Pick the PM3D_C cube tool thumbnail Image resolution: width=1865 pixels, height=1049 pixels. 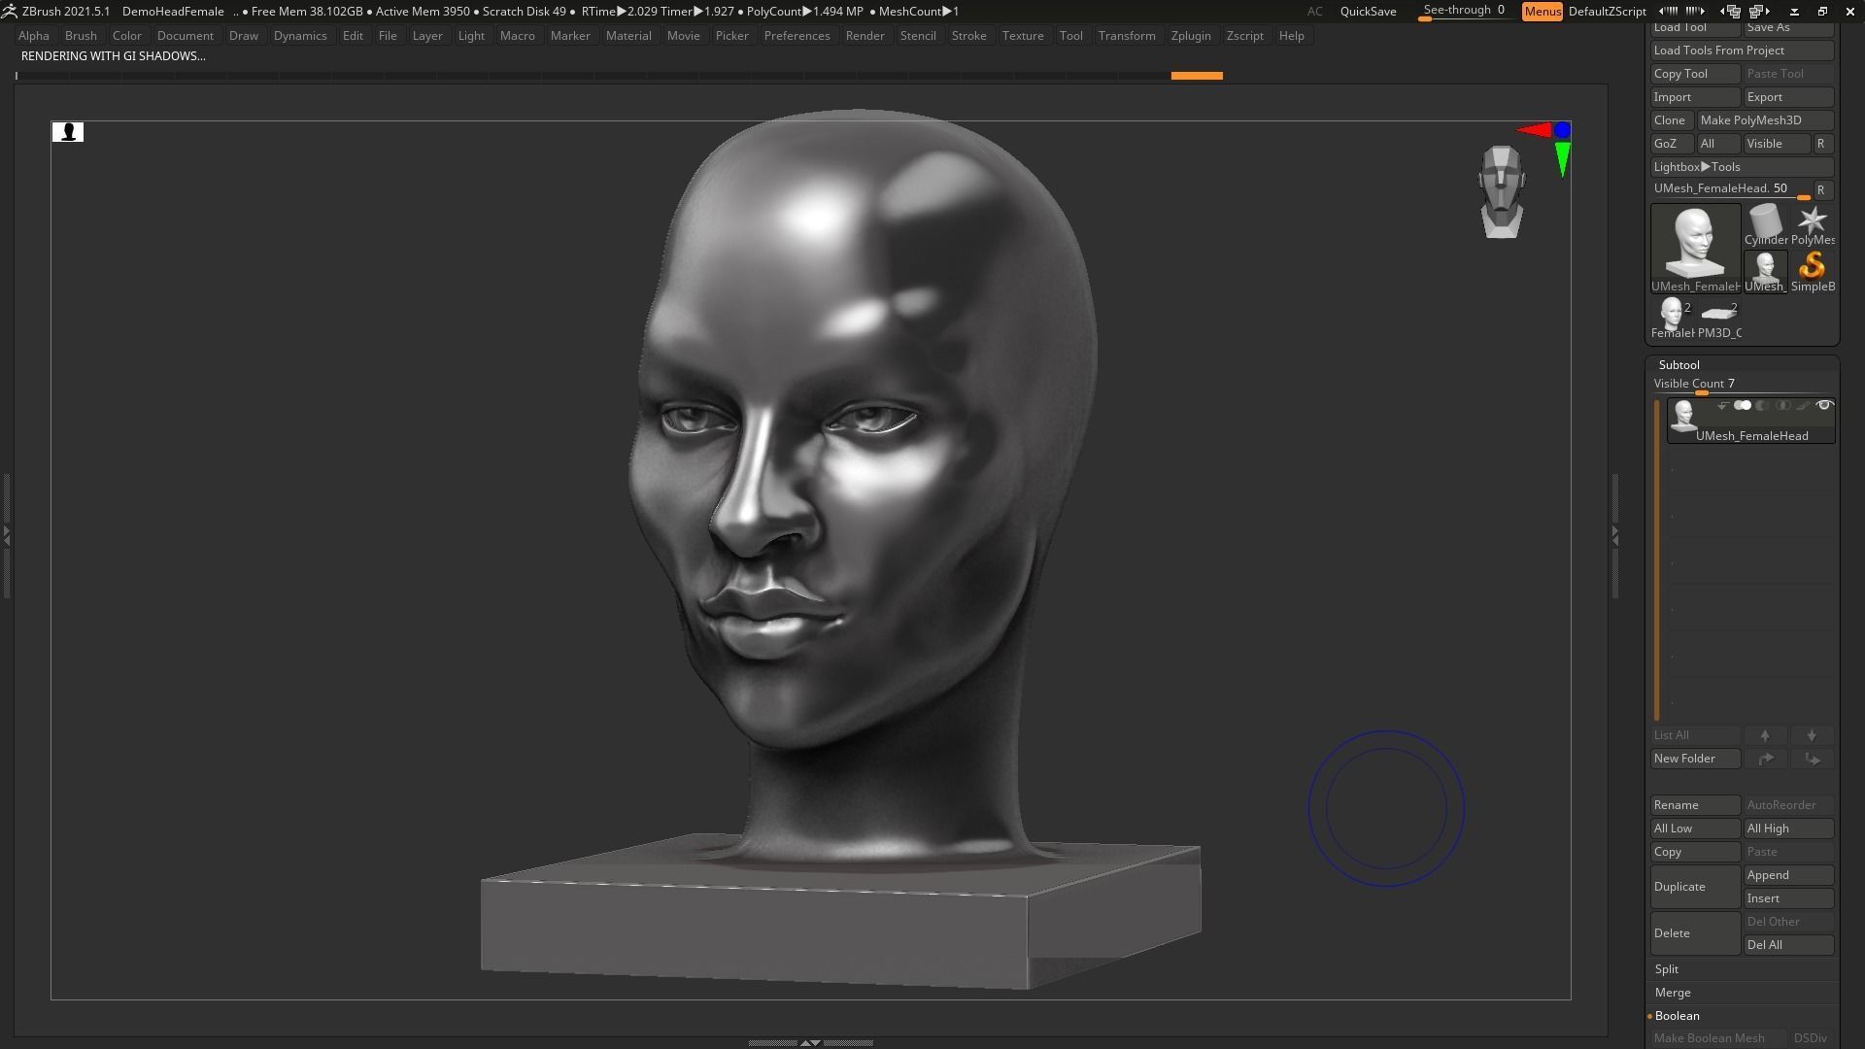tap(1719, 318)
